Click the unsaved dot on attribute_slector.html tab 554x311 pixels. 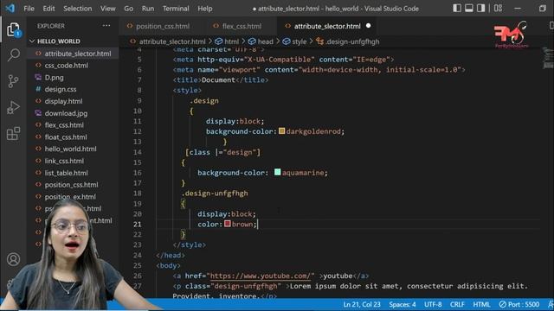(369, 26)
